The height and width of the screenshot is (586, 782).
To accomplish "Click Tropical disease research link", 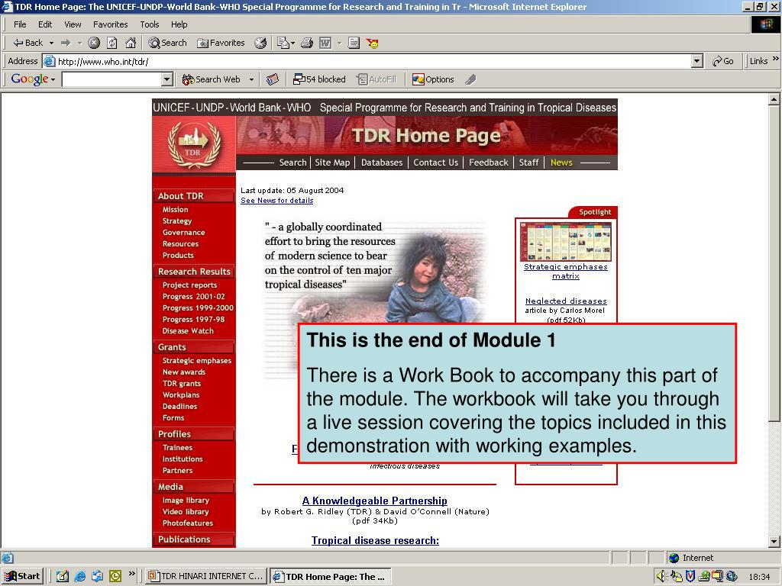I will [375, 541].
